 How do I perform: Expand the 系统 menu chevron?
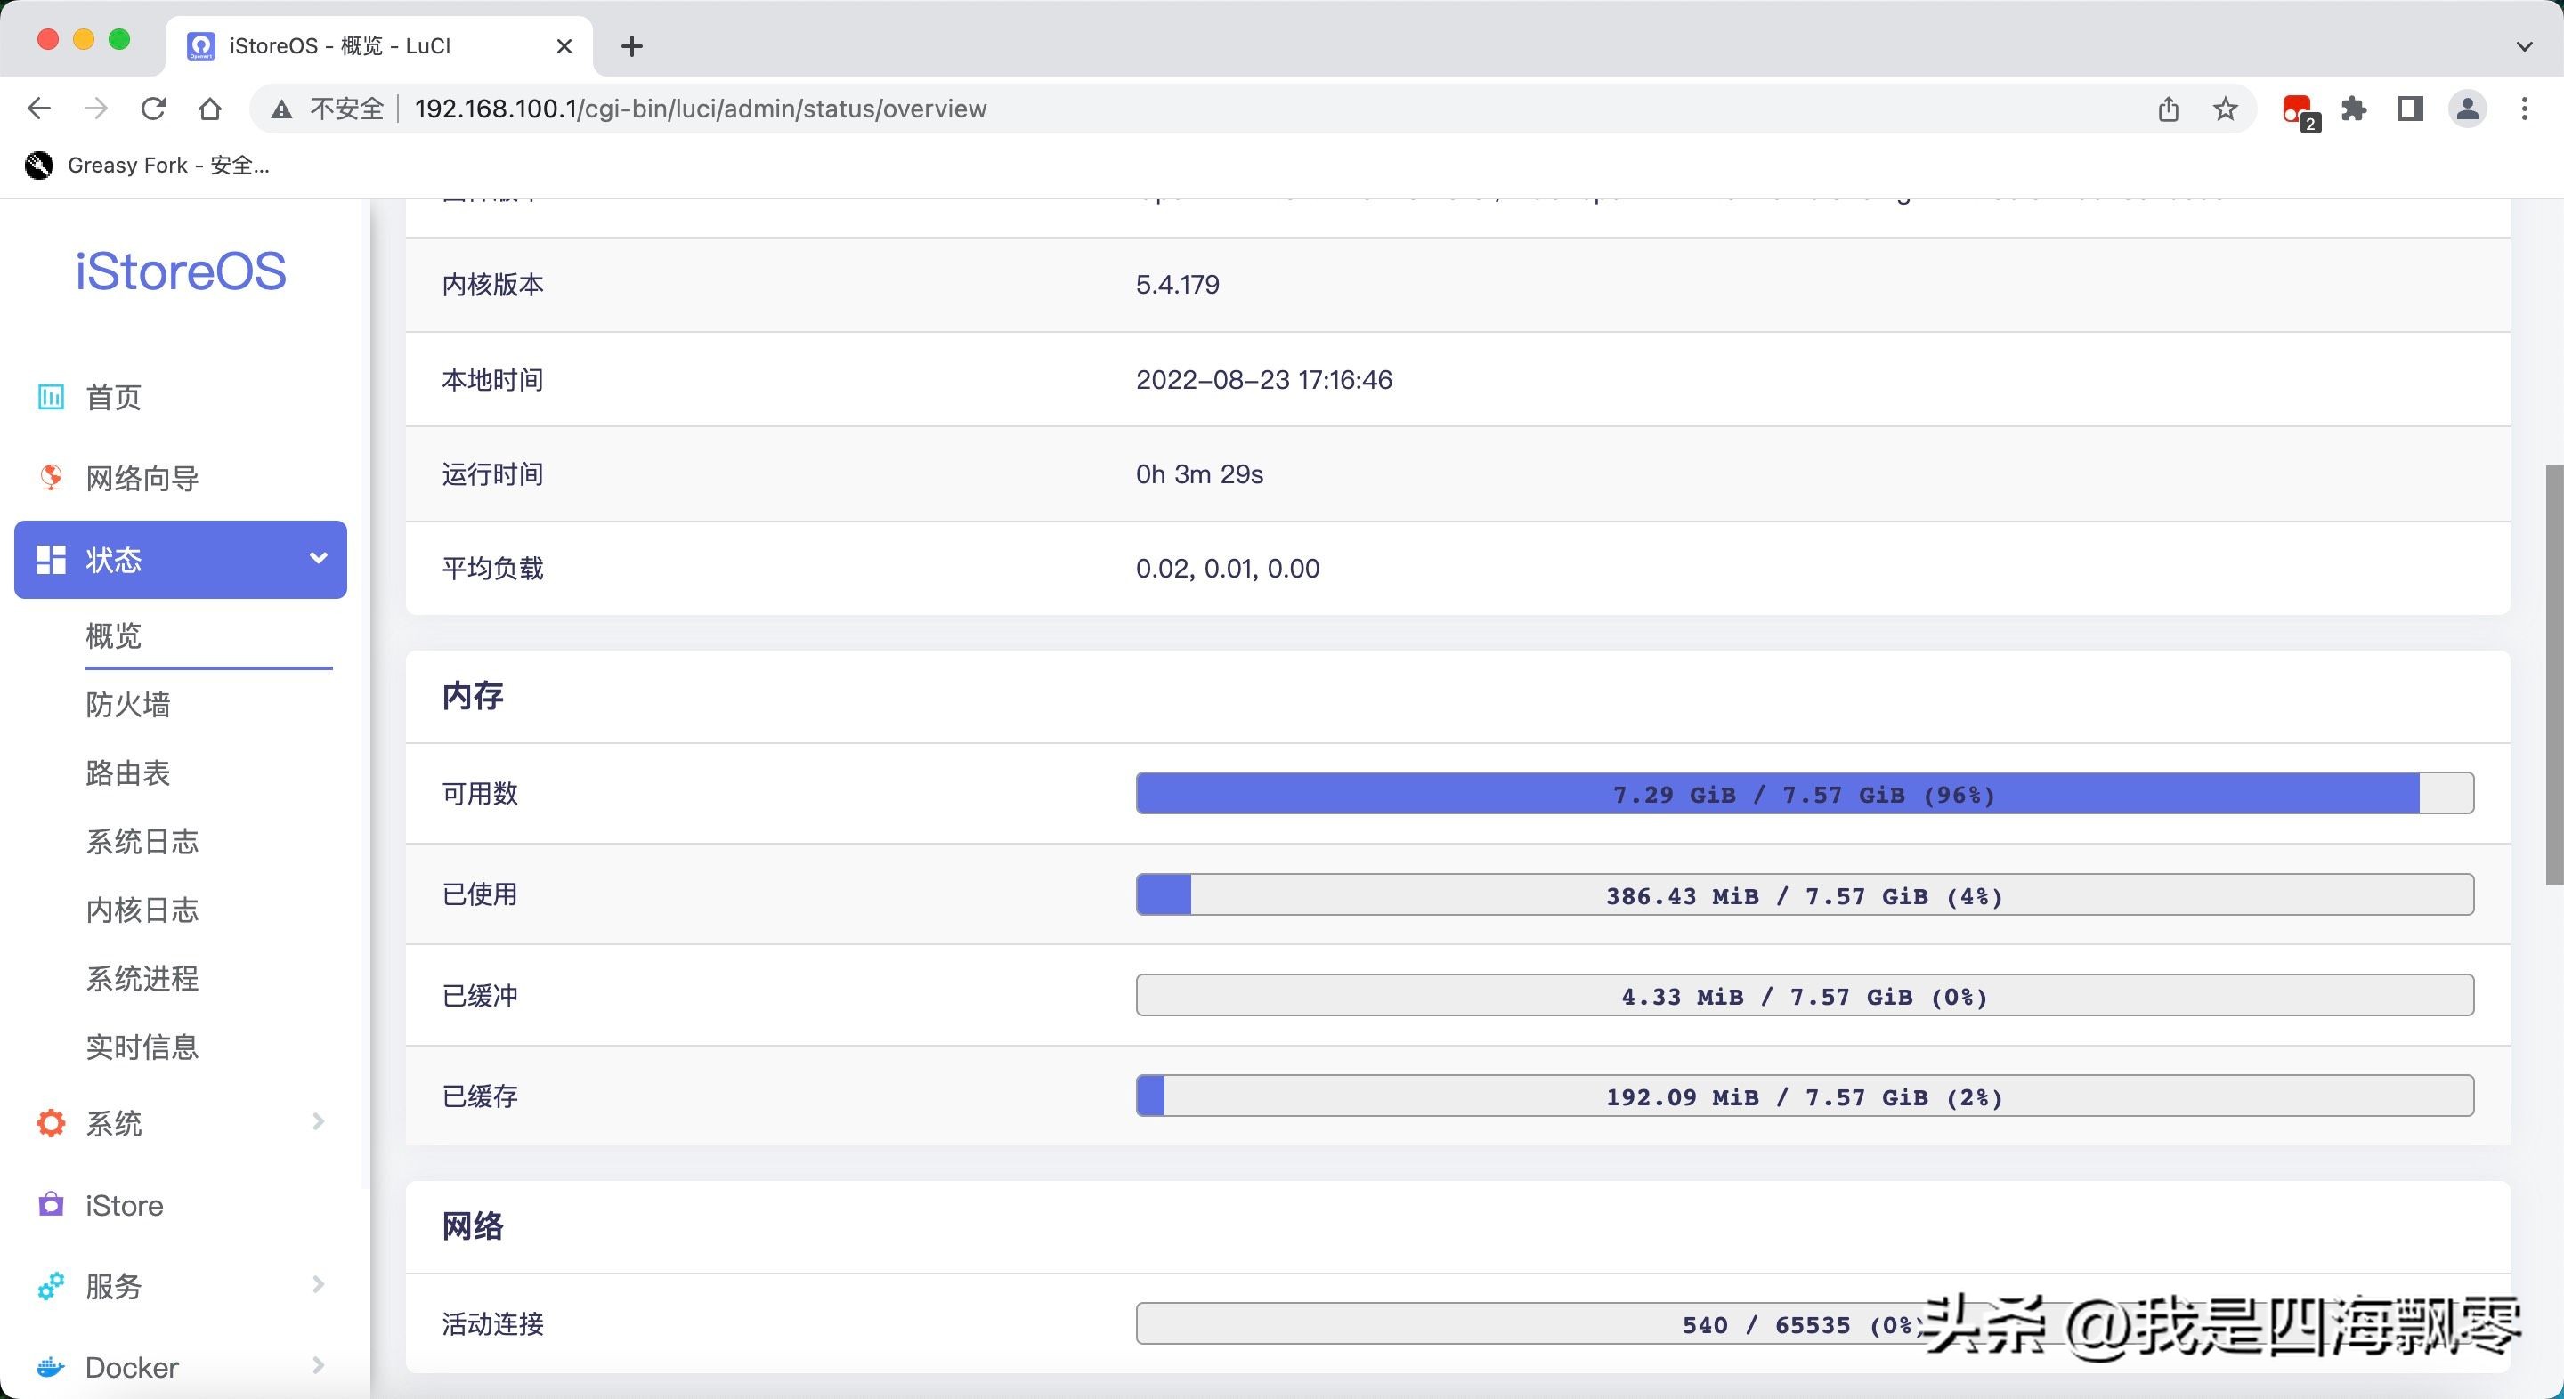pyautogui.click(x=319, y=1121)
